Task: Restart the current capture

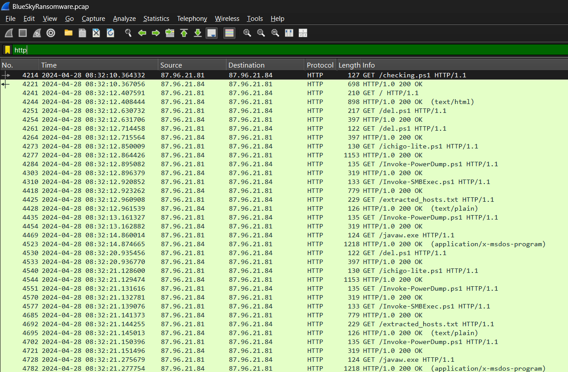Action: tap(37, 33)
